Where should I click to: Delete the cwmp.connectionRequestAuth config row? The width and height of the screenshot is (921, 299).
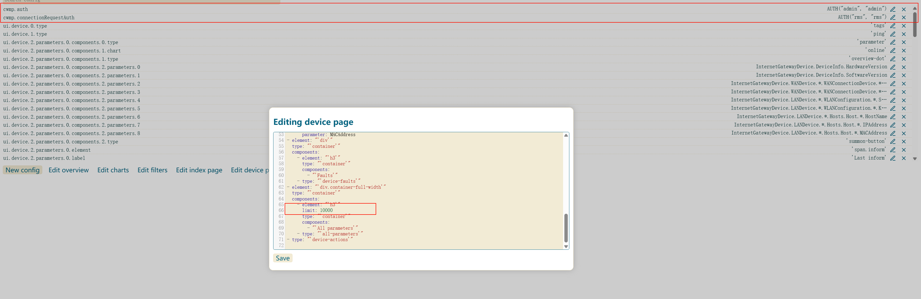pyautogui.click(x=904, y=17)
